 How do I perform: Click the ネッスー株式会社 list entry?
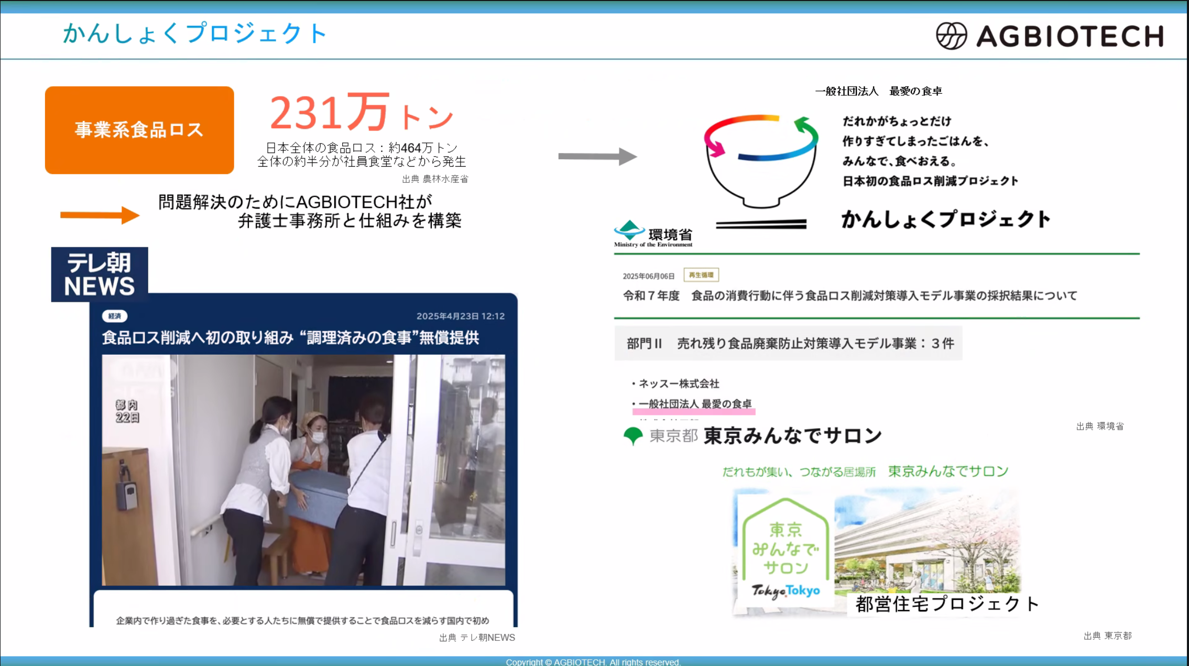pos(678,384)
